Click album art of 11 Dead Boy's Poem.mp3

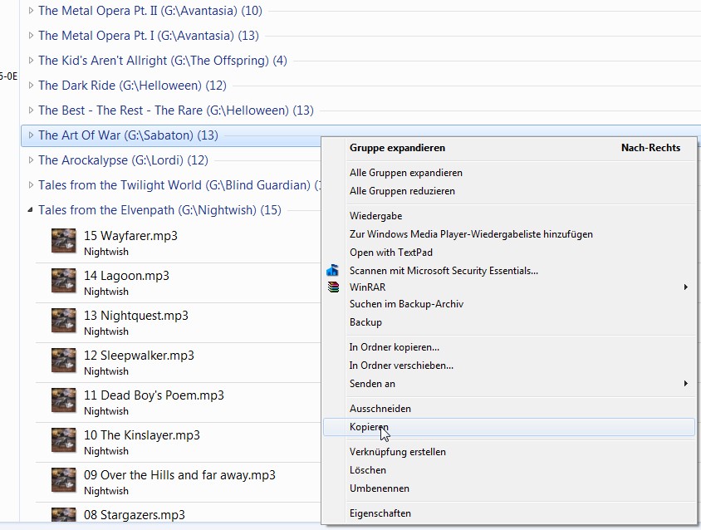point(63,400)
